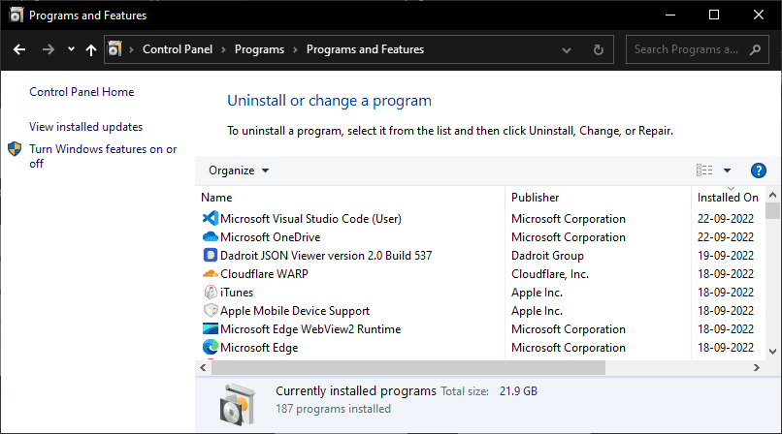This screenshot has width=782, height=434.
Task: Select Apple Mobile Device Support icon
Action: (211, 310)
